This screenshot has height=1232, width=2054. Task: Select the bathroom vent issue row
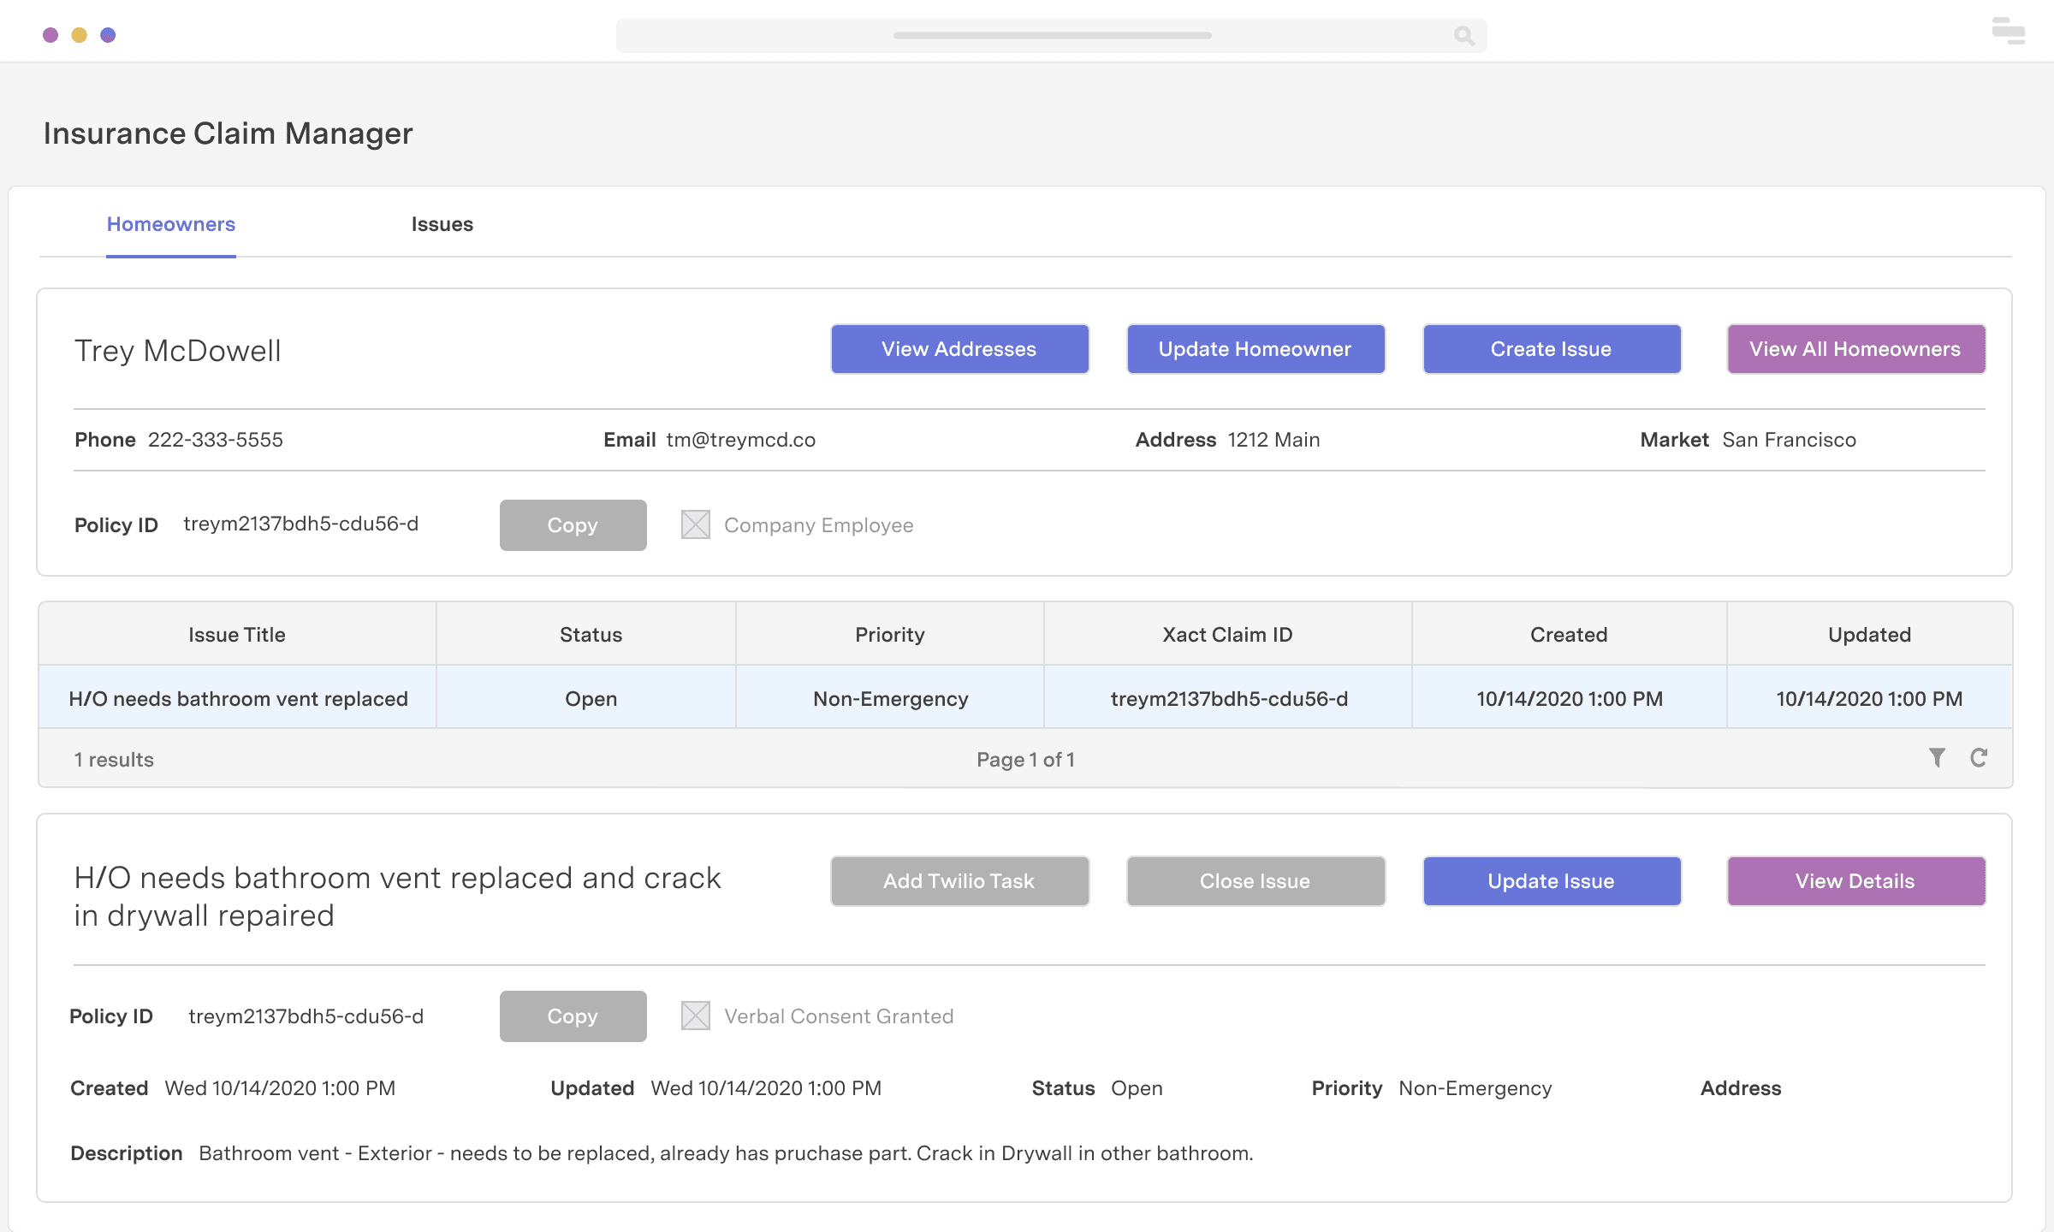pyautogui.click(x=238, y=698)
